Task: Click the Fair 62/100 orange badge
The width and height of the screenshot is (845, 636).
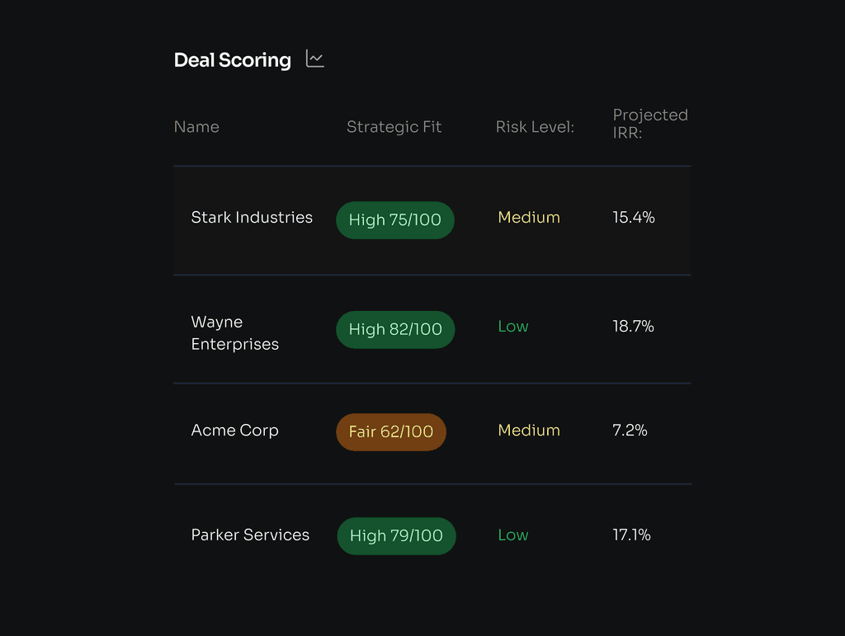Action: coord(391,431)
